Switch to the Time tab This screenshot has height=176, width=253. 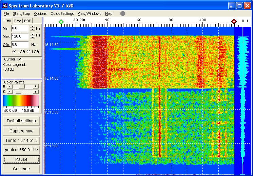pos(17,21)
